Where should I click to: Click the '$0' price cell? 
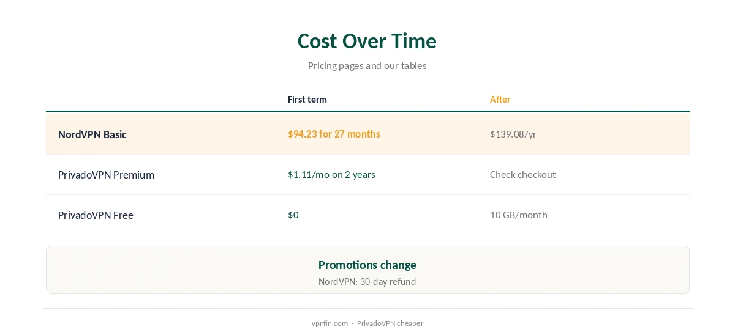tap(293, 215)
